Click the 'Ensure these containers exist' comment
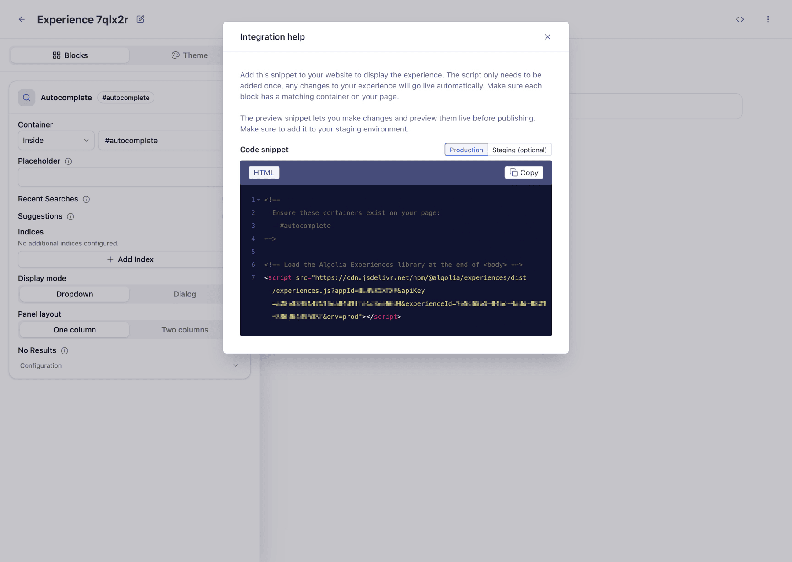 [356, 212]
